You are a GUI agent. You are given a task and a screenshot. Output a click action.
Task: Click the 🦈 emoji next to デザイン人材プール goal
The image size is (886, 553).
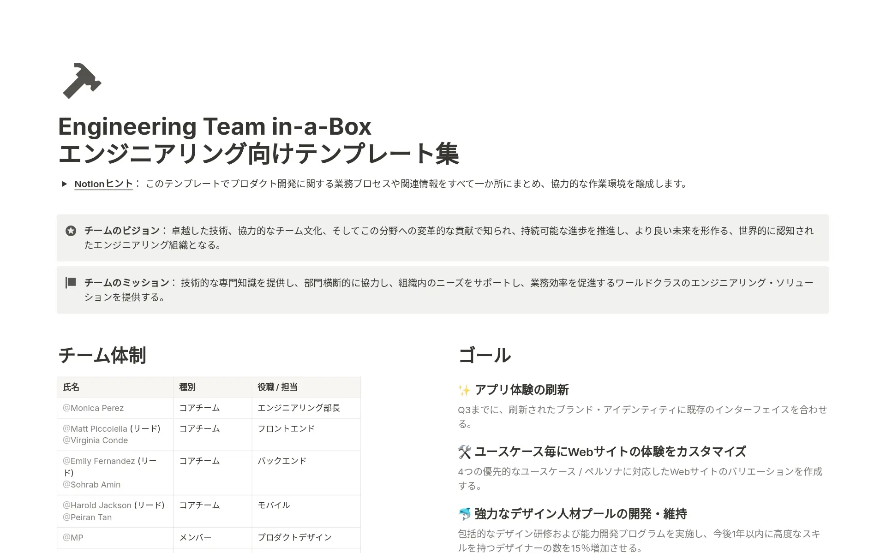[x=465, y=513]
